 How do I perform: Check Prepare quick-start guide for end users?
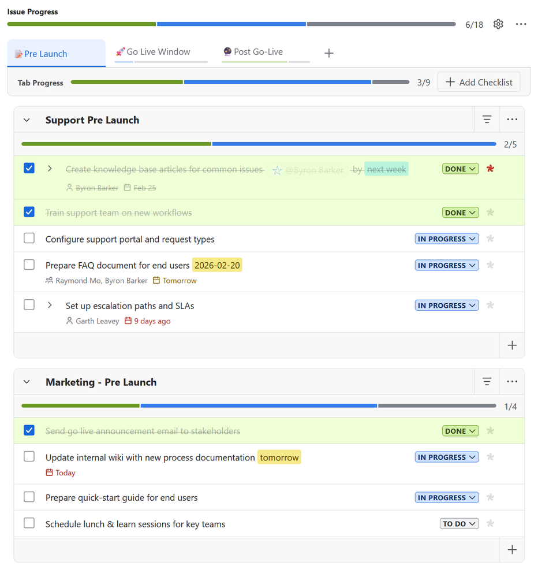pyautogui.click(x=29, y=497)
